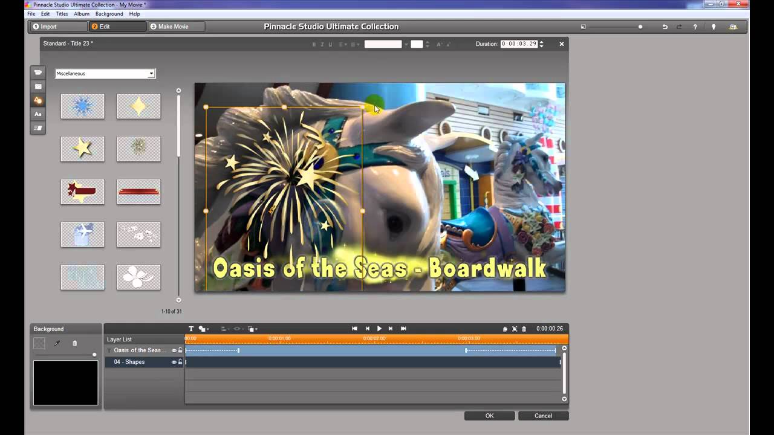
Task: Open the Background menu
Action: [x=109, y=14]
